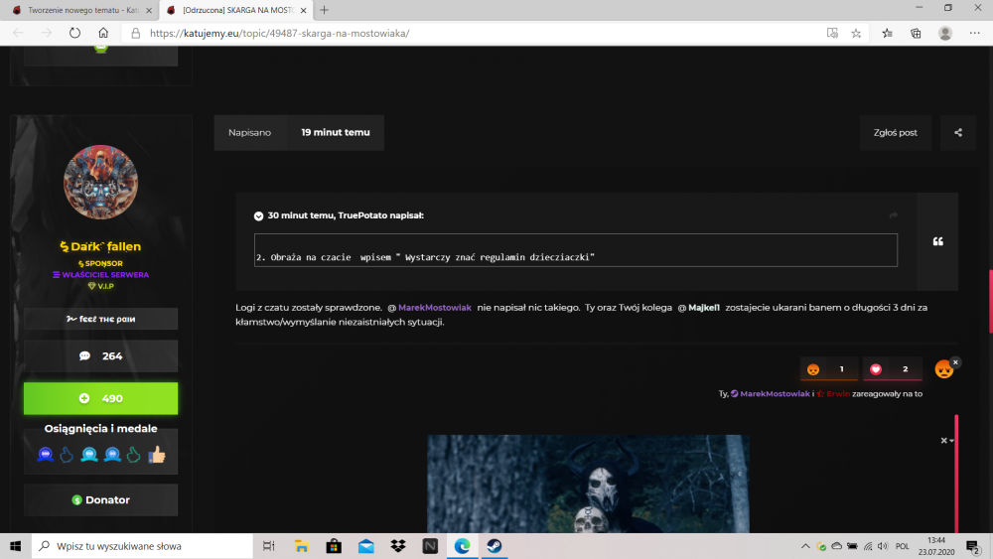This screenshot has height=559, width=993.
Task: Switch to the Tworzenie nowego tematu tab
Action: [82, 10]
